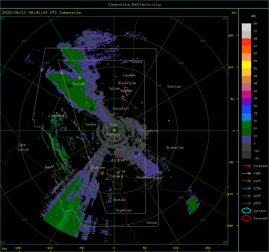The image size is (269, 252).
Task: Click the orange 111V arrow icon
Action: point(246,181)
